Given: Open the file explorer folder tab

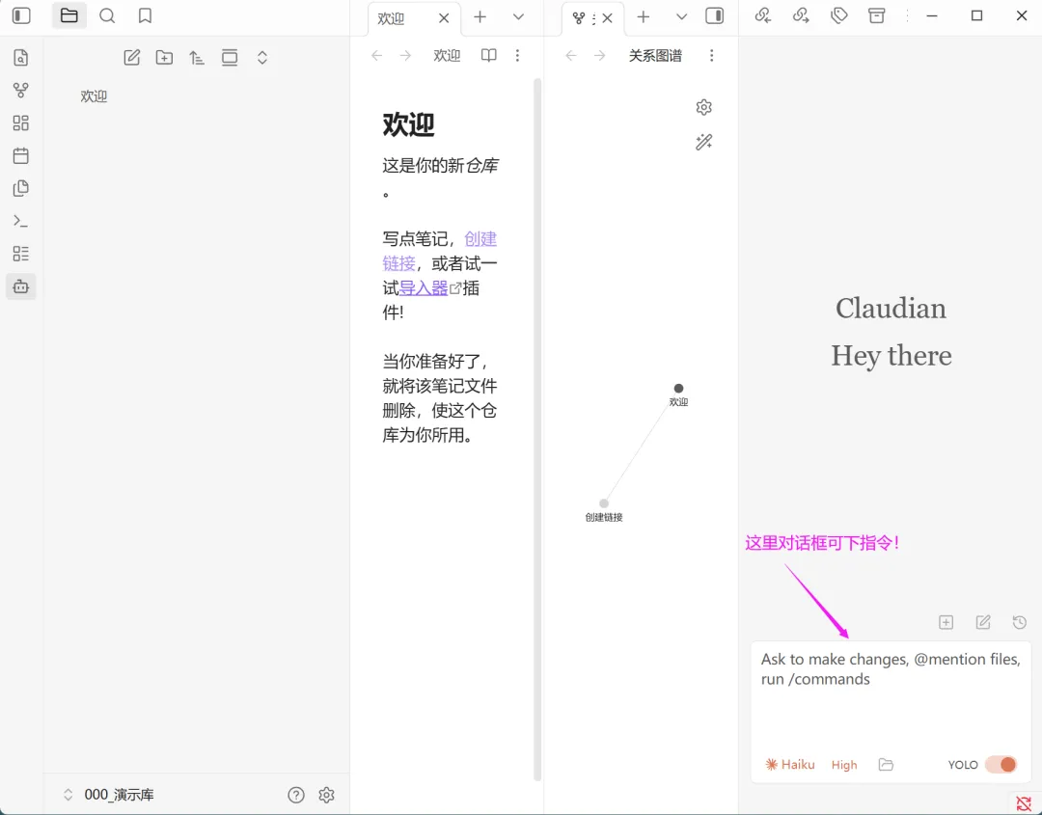Looking at the screenshot, I should tap(69, 15).
